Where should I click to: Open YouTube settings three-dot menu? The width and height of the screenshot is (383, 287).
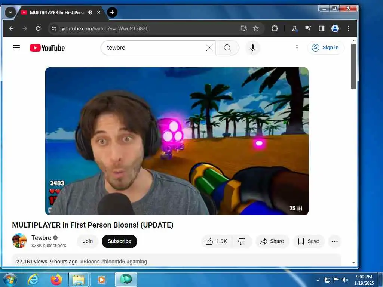[x=297, y=47]
